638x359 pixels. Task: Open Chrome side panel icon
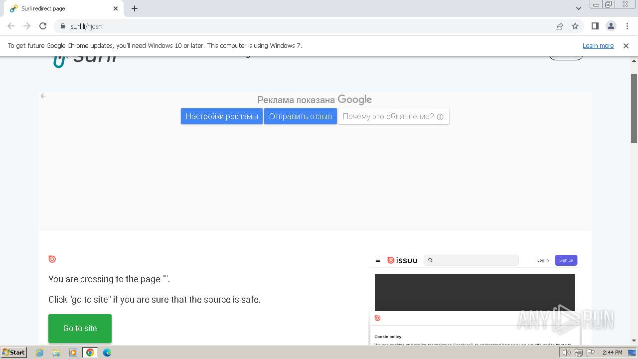tap(595, 26)
